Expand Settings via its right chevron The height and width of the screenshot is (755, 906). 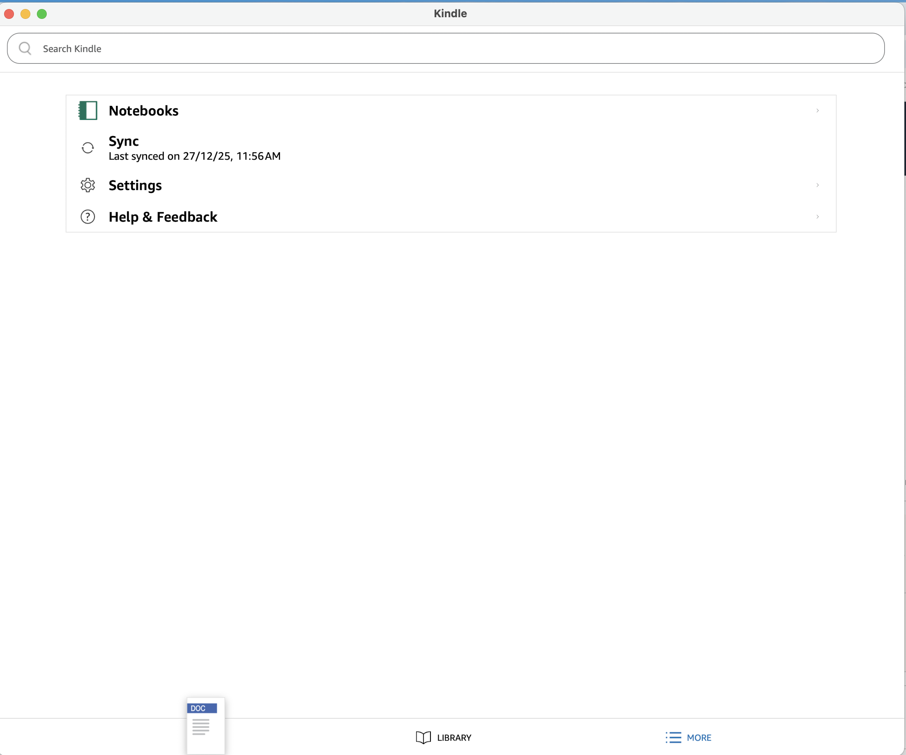[x=817, y=185]
